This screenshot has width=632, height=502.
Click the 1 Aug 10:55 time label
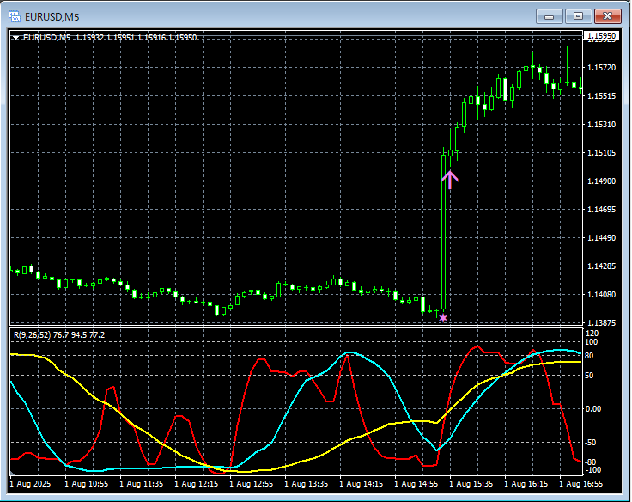pos(87,485)
